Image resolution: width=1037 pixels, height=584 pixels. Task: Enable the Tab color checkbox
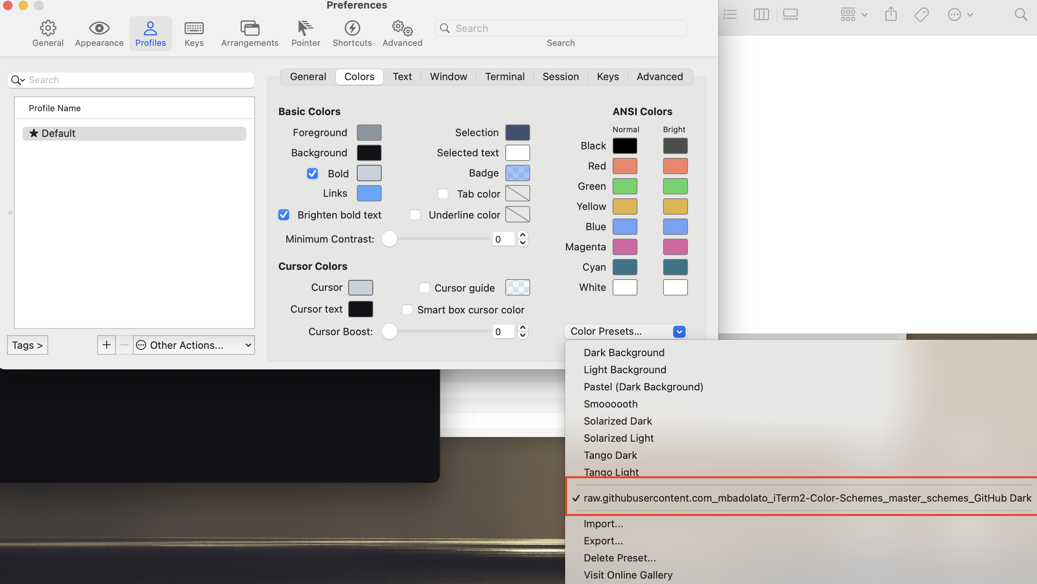click(443, 194)
